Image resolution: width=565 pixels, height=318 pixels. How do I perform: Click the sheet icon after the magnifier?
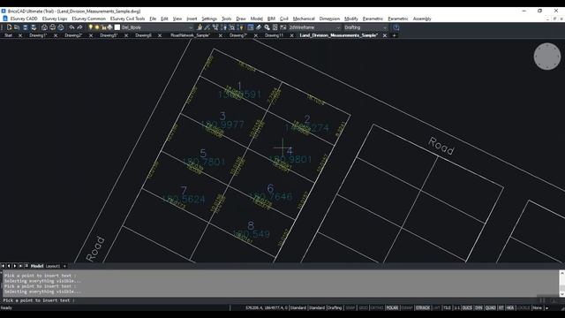click(275, 27)
